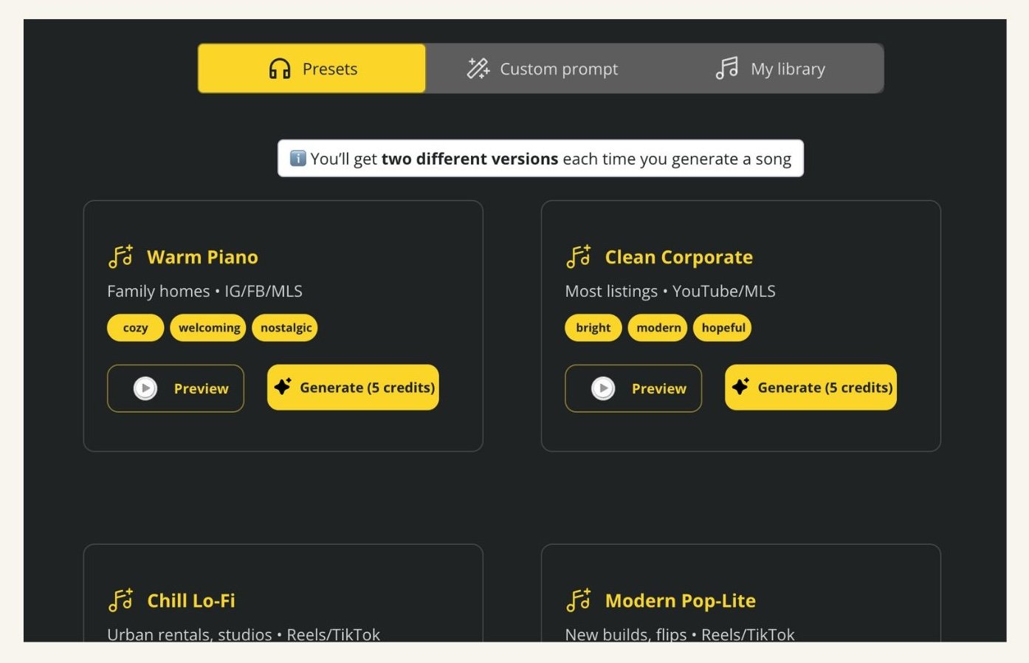The width and height of the screenshot is (1029, 663).
Task: Click the cozy tag on Warm Piano
Action: pyautogui.click(x=135, y=328)
